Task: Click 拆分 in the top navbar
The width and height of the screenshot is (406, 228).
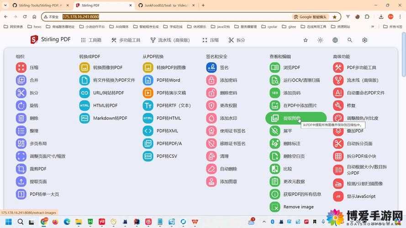Action: coord(237,40)
